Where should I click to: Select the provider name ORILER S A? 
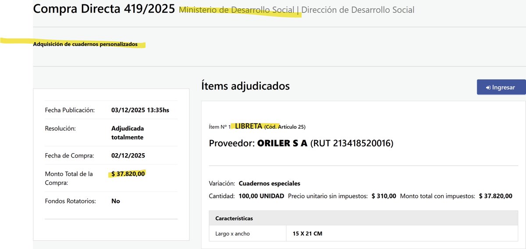click(282, 143)
